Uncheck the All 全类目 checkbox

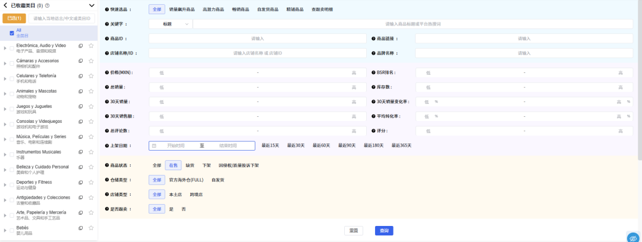pos(12,33)
